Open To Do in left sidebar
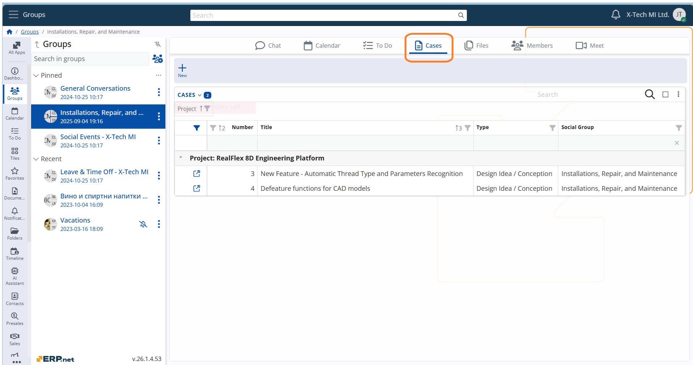 [x=15, y=134]
